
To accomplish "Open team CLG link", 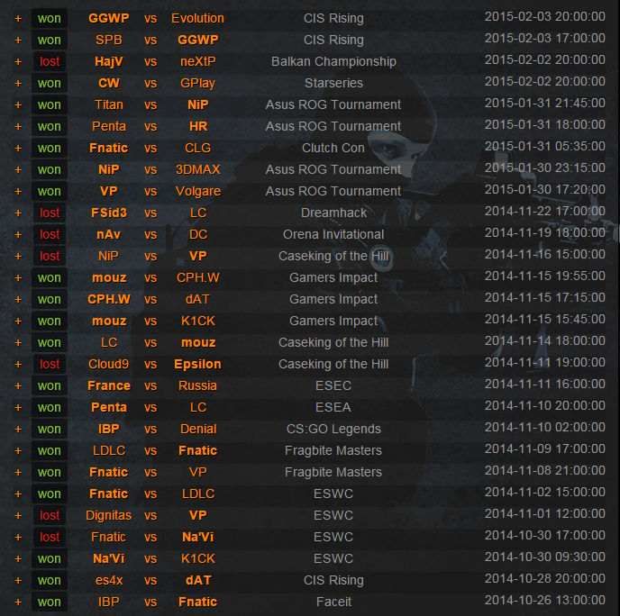I will click(x=197, y=149).
